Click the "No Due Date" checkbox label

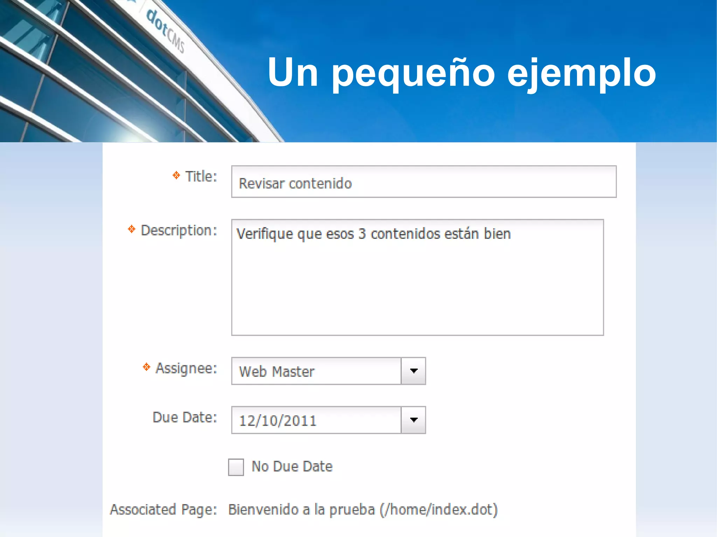coord(292,466)
